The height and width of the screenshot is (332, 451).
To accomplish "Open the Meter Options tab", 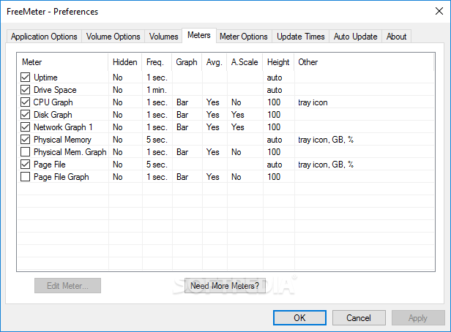I will (244, 37).
